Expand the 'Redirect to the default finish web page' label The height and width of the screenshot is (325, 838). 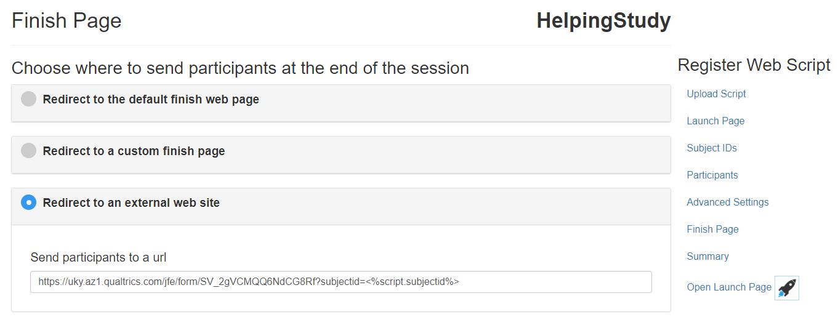151,99
